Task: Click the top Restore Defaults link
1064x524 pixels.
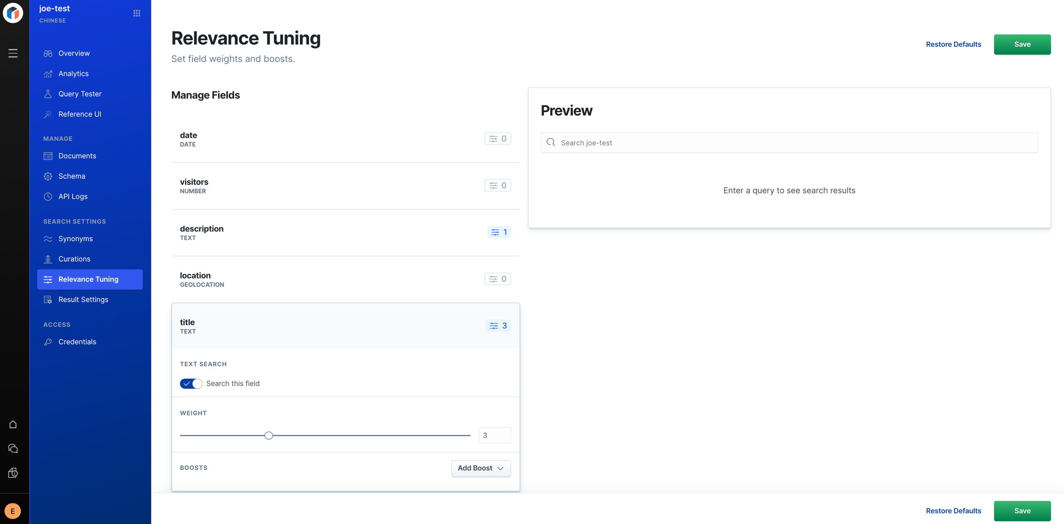Action: [953, 44]
